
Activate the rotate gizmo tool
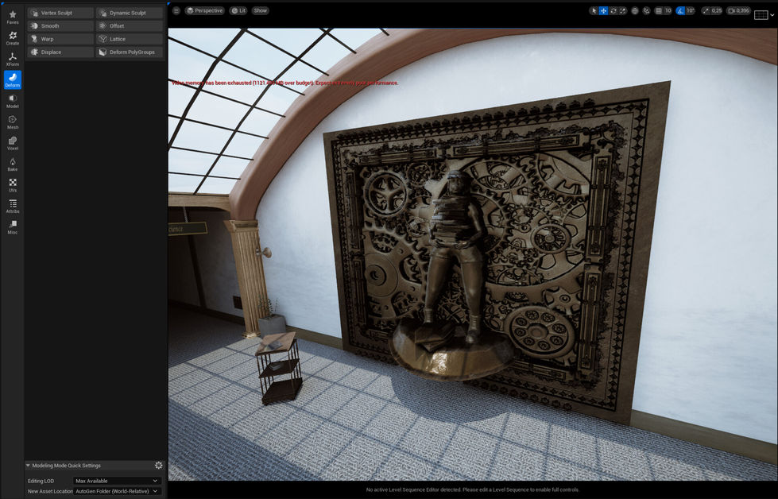[613, 10]
